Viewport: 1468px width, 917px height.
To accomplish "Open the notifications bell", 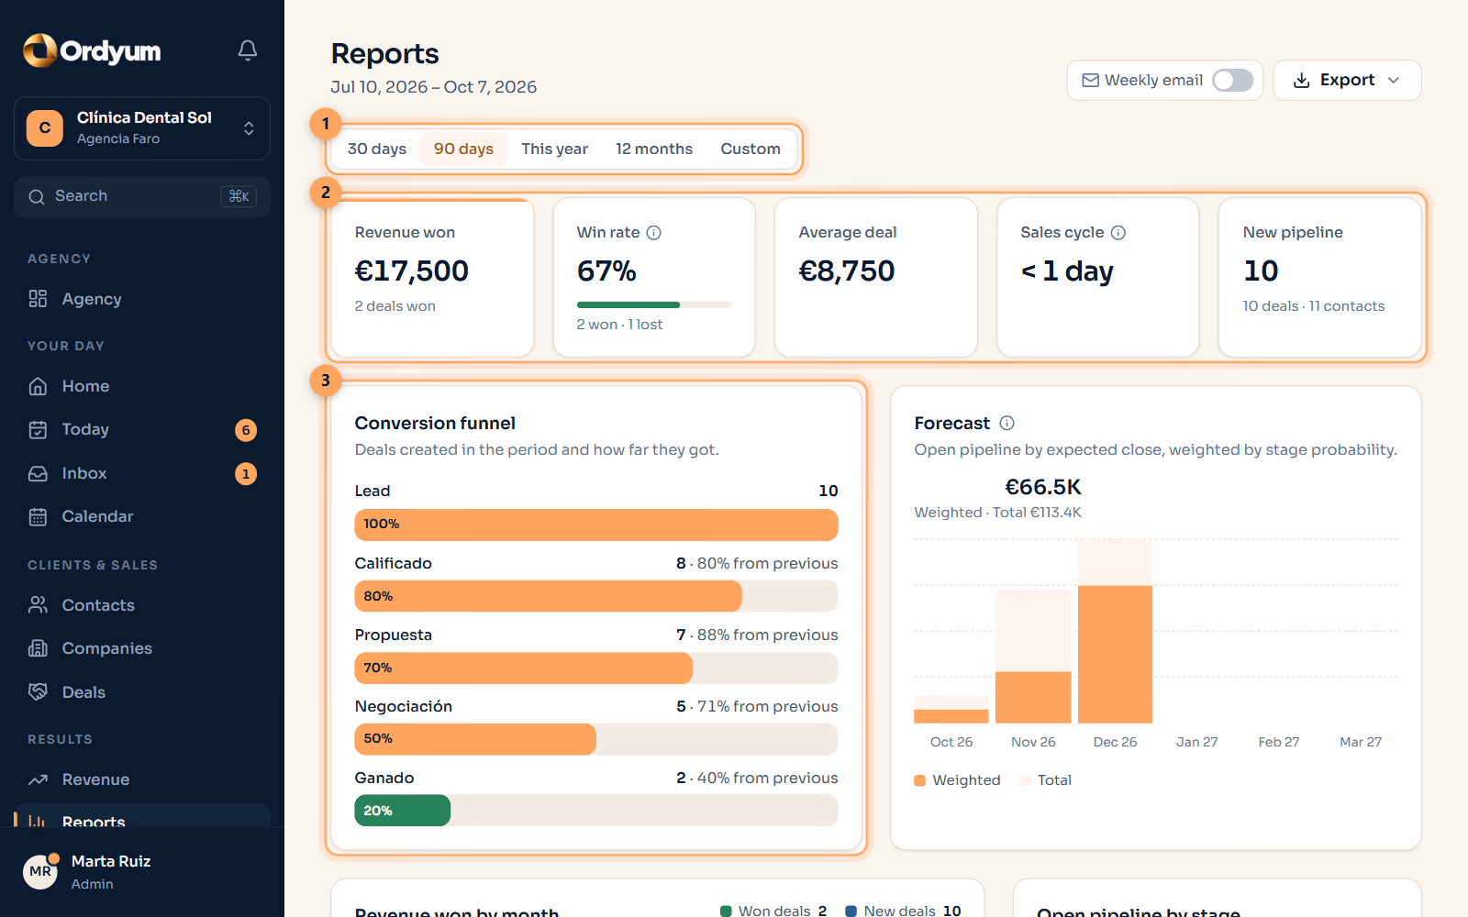I will click(x=248, y=50).
